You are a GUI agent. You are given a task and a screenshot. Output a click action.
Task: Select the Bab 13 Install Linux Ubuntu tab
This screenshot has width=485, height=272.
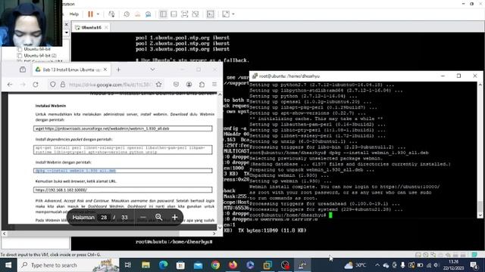[x=71, y=70]
